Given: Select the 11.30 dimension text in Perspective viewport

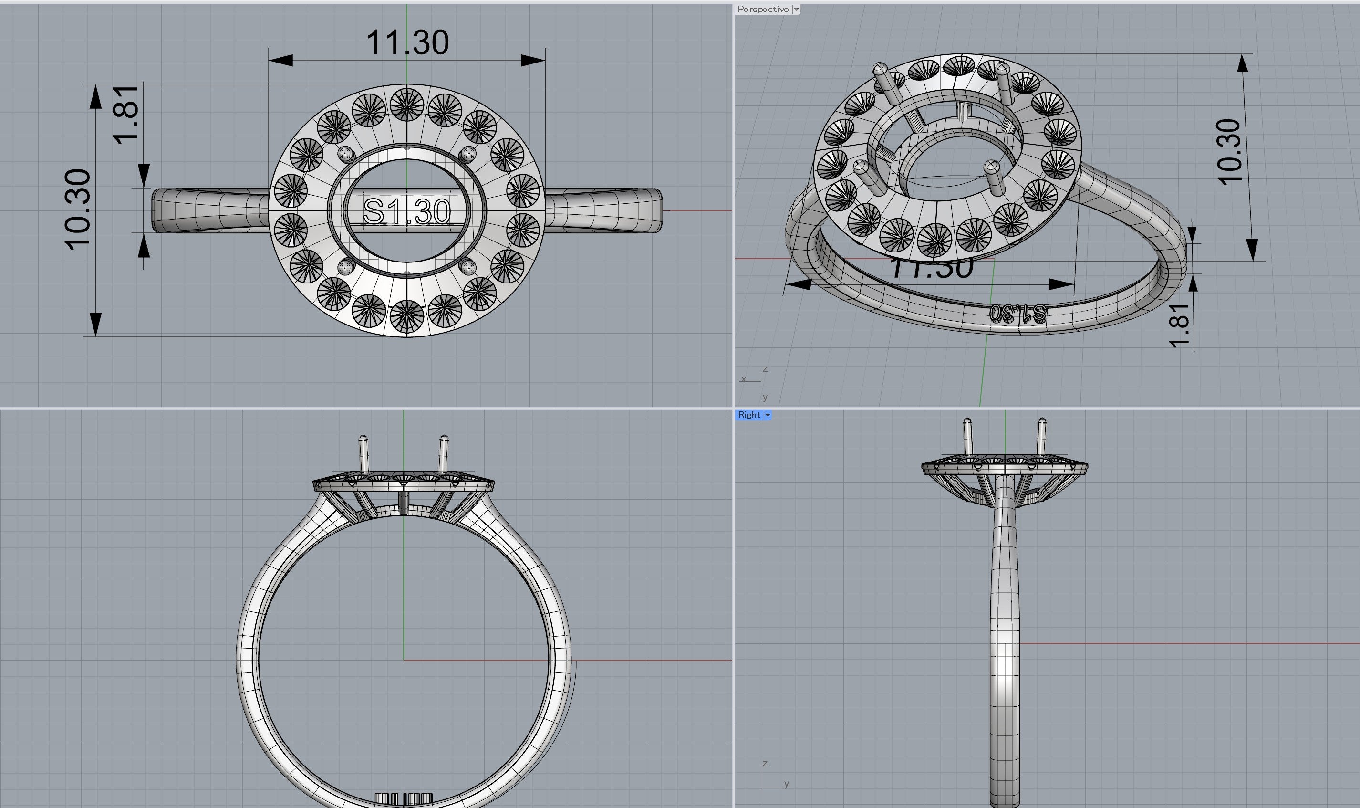Looking at the screenshot, I should click(x=931, y=268).
